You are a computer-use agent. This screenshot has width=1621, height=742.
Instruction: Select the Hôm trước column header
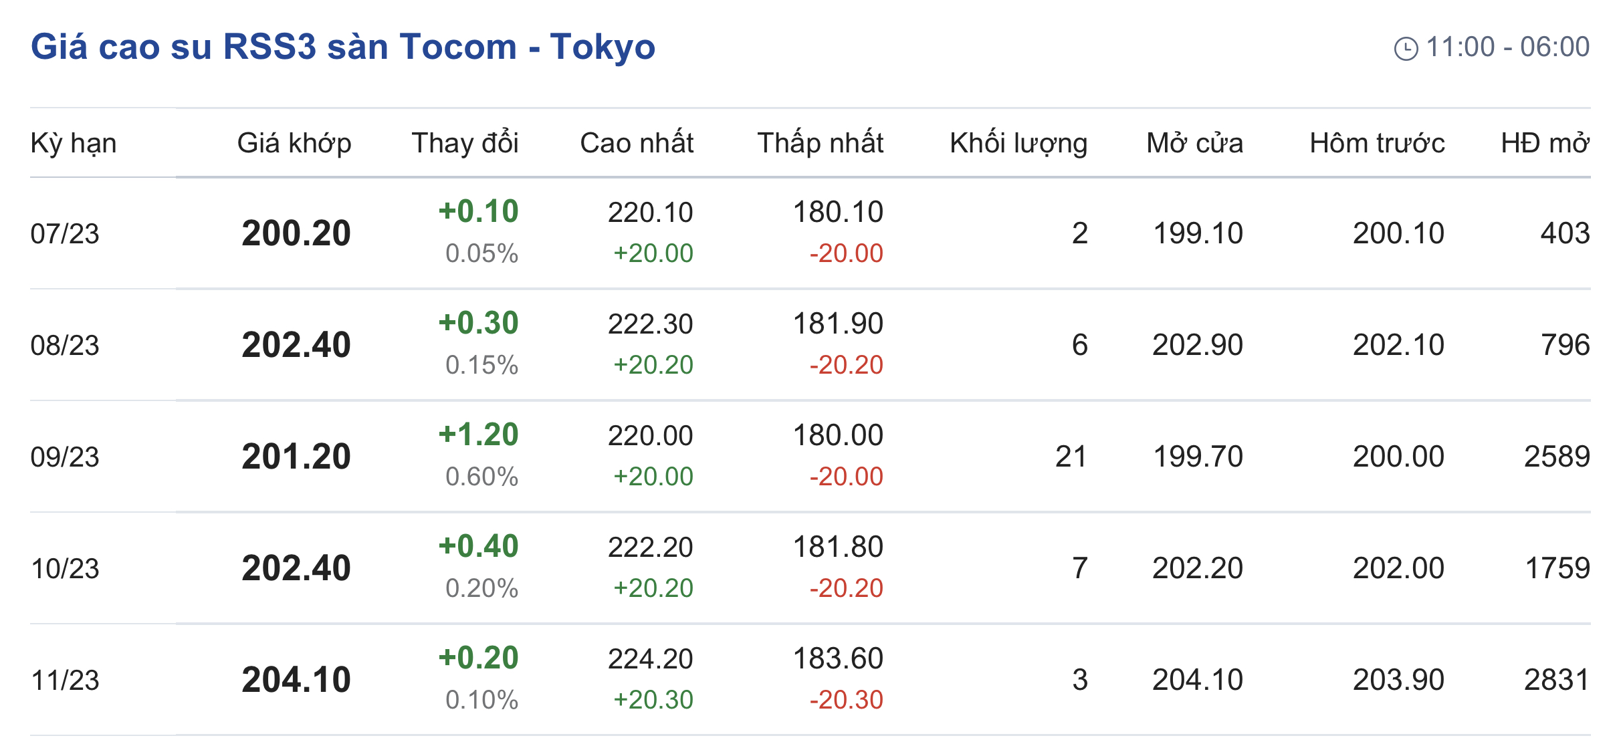coord(1377,144)
